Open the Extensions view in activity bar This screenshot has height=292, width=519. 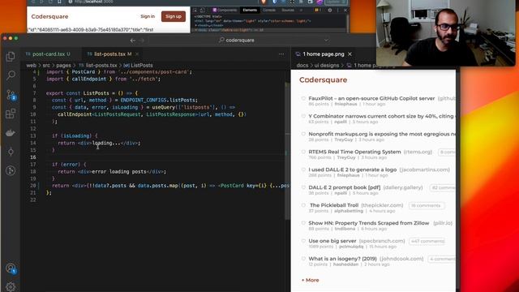pyautogui.click(x=11, y=114)
